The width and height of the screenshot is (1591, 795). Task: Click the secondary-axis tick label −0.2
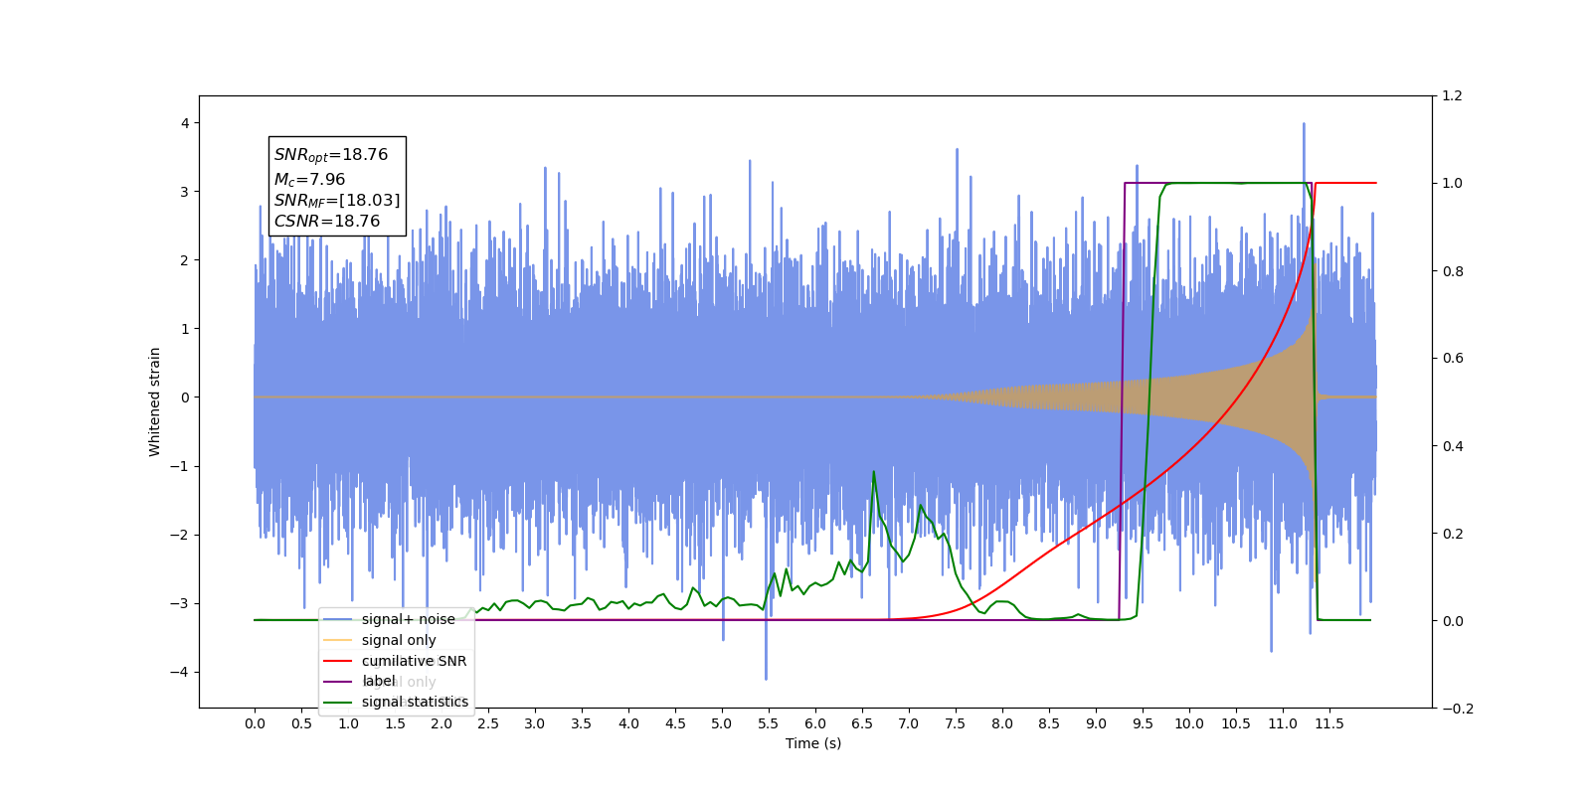pos(1458,709)
